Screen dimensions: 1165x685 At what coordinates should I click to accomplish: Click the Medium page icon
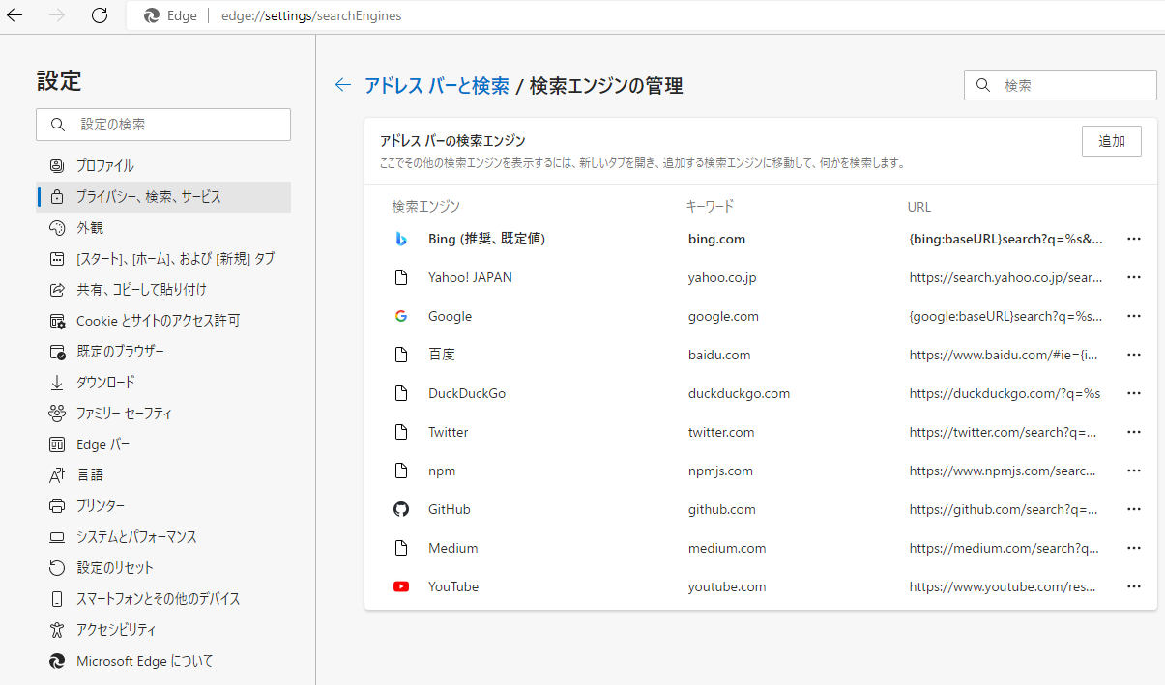[401, 548]
